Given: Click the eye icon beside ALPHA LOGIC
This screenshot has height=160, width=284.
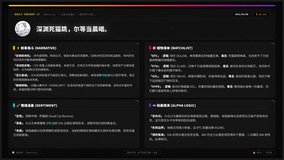Looking at the screenshot, I should point(154,105).
